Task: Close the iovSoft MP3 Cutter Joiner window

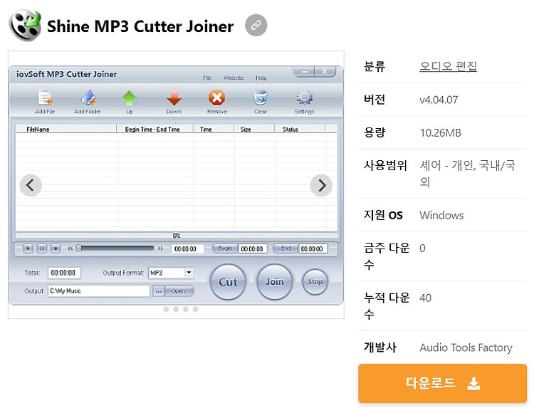Action: point(325,71)
